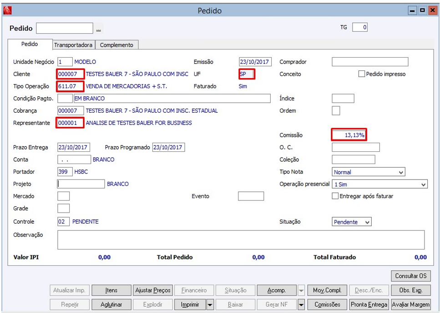Click Obs. Exp. button
Screen dimensions: 440x314
[x=411, y=290]
